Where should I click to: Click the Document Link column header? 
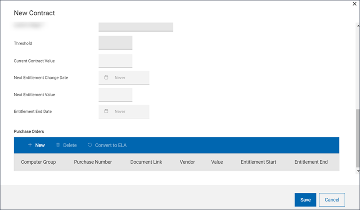click(x=146, y=162)
